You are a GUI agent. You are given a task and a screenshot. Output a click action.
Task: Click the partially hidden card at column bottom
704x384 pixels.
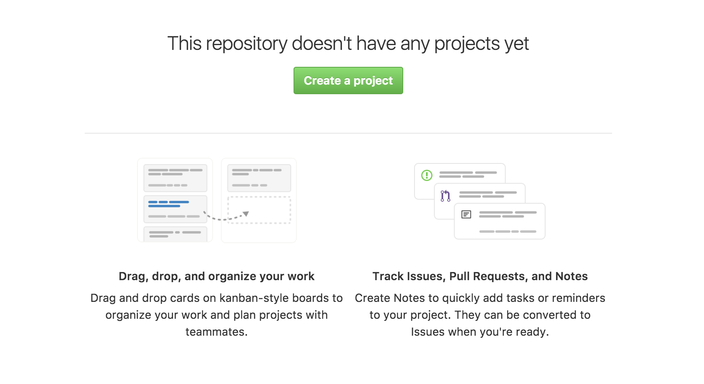[175, 233]
